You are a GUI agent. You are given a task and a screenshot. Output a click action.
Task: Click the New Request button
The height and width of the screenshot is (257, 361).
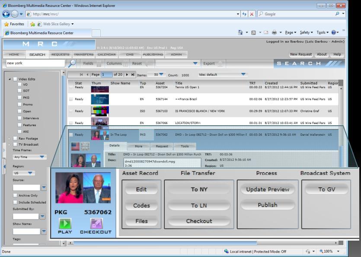301,54
